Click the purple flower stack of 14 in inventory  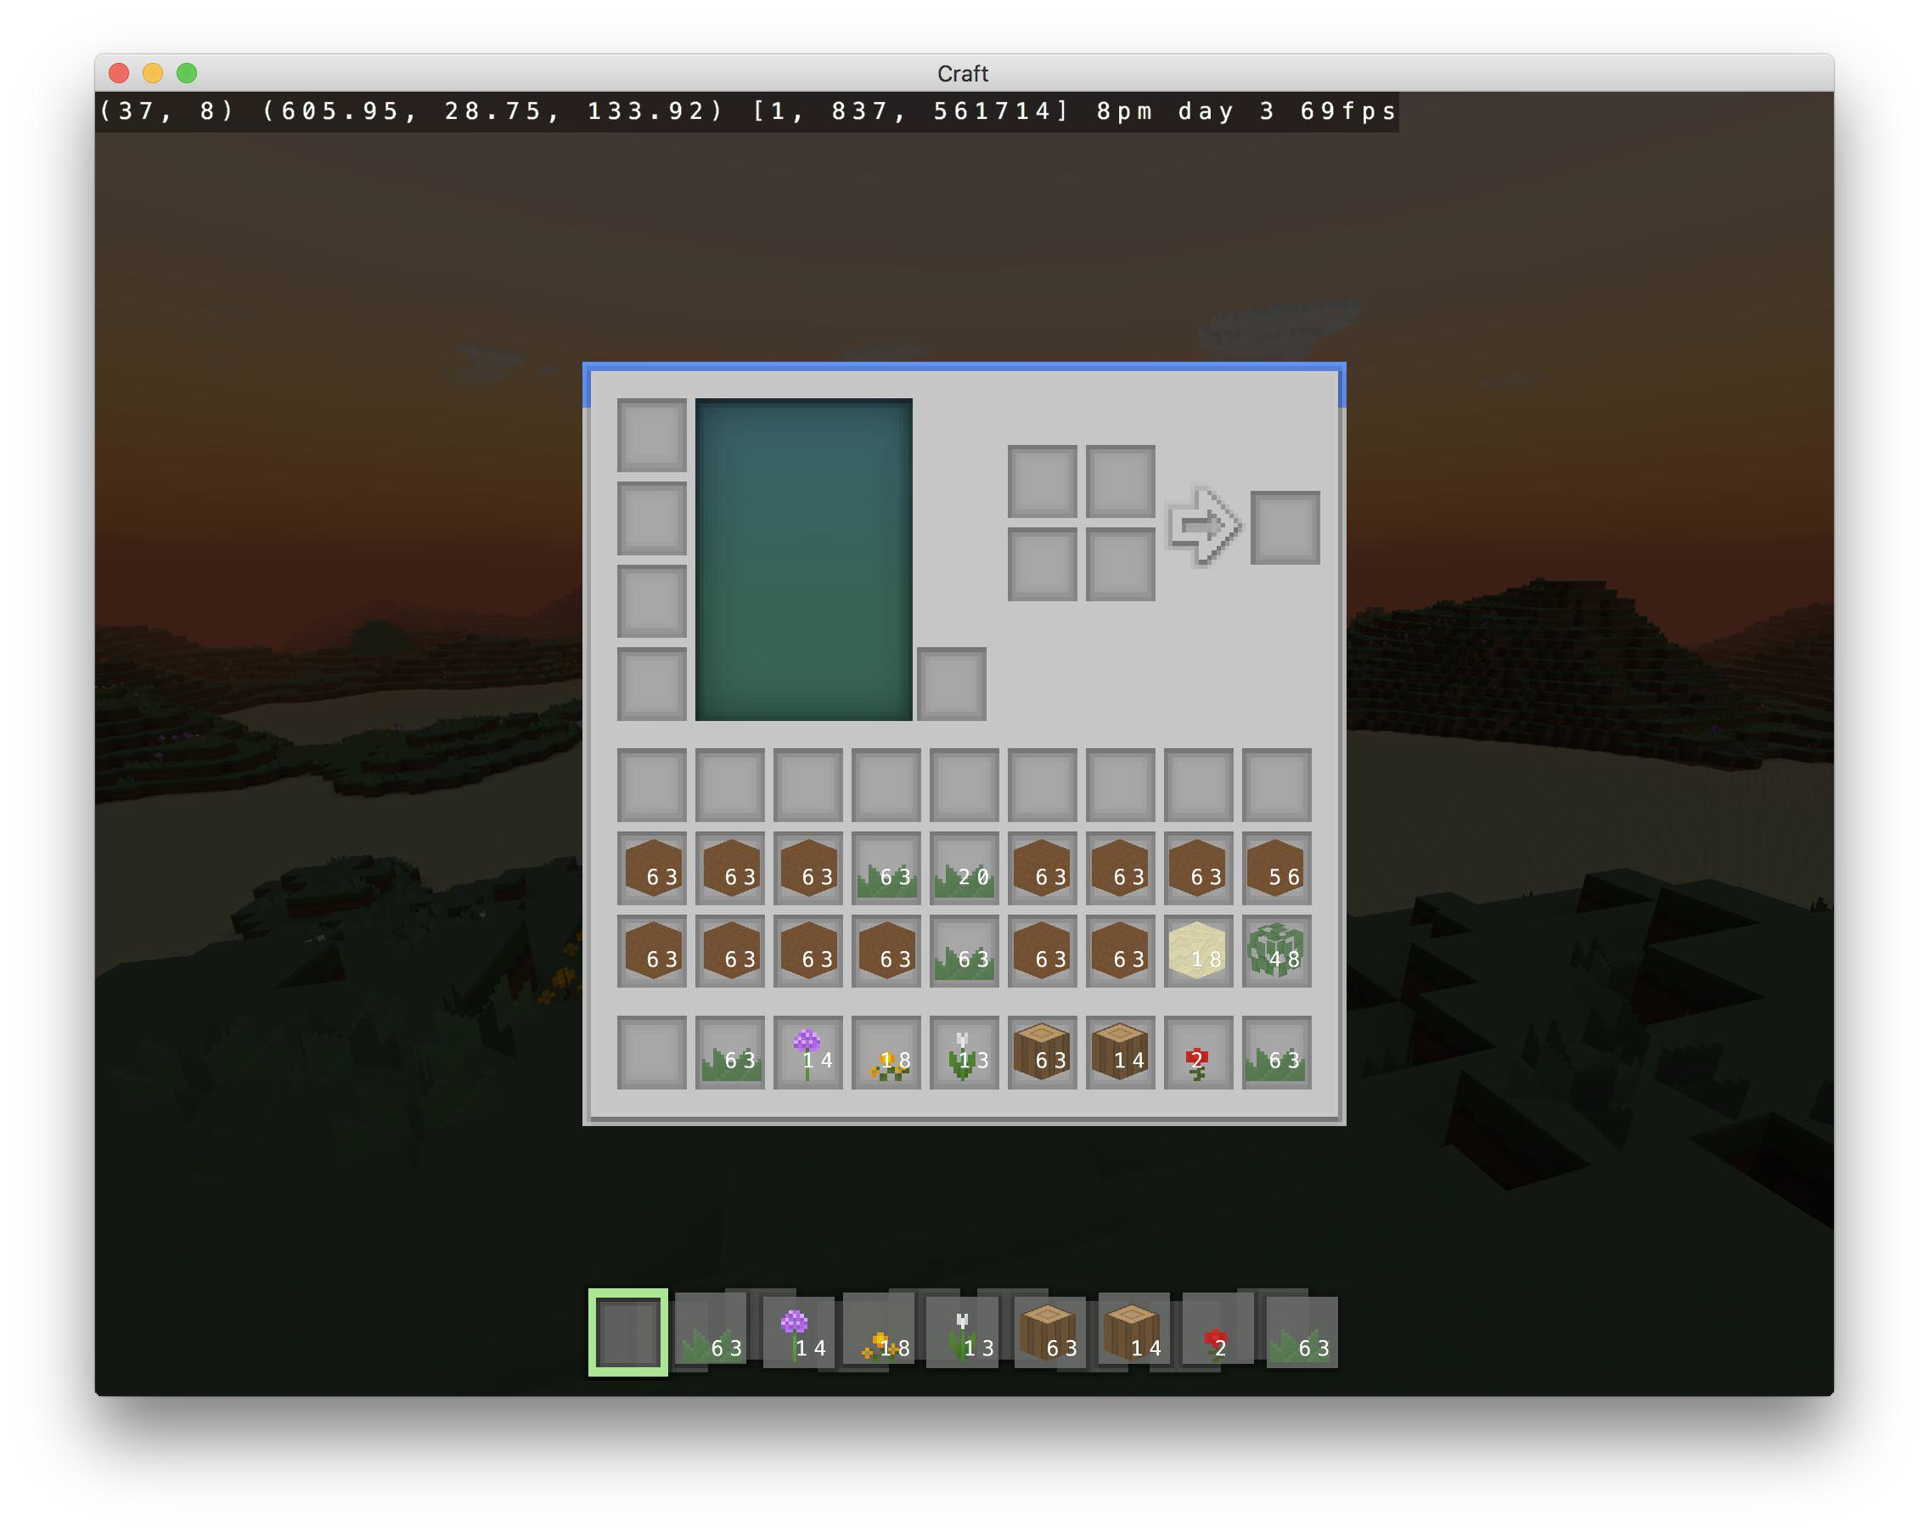coord(807,1052)
